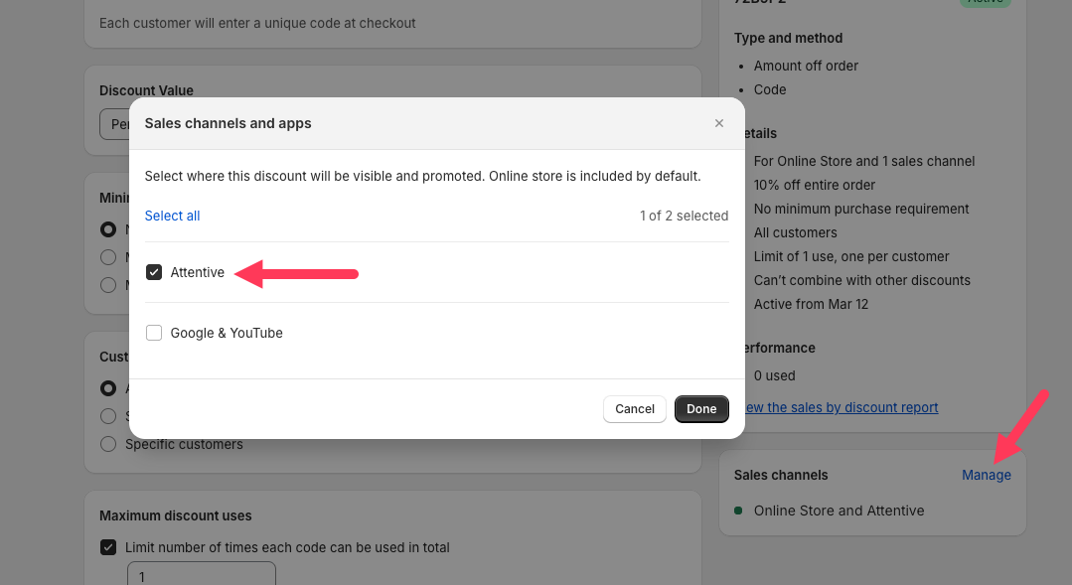Select the second Minimum purchase requirement radio
Image resolution: width=1072 pixels, height=585 pixels.
tap(107, 256)
